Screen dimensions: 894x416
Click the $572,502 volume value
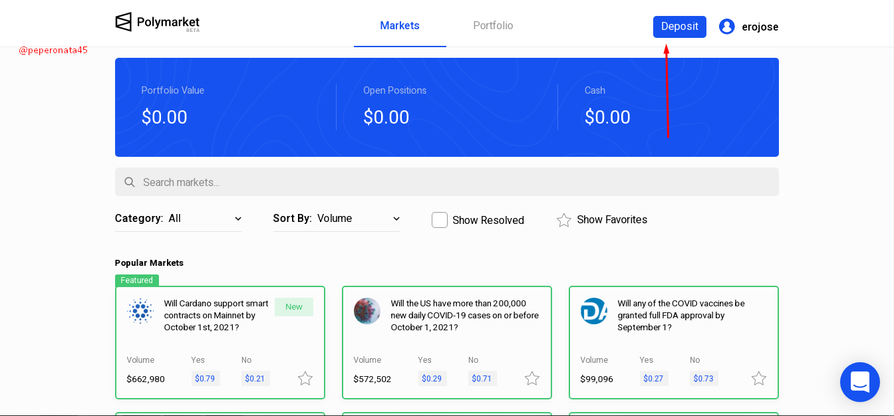[372, 379]
